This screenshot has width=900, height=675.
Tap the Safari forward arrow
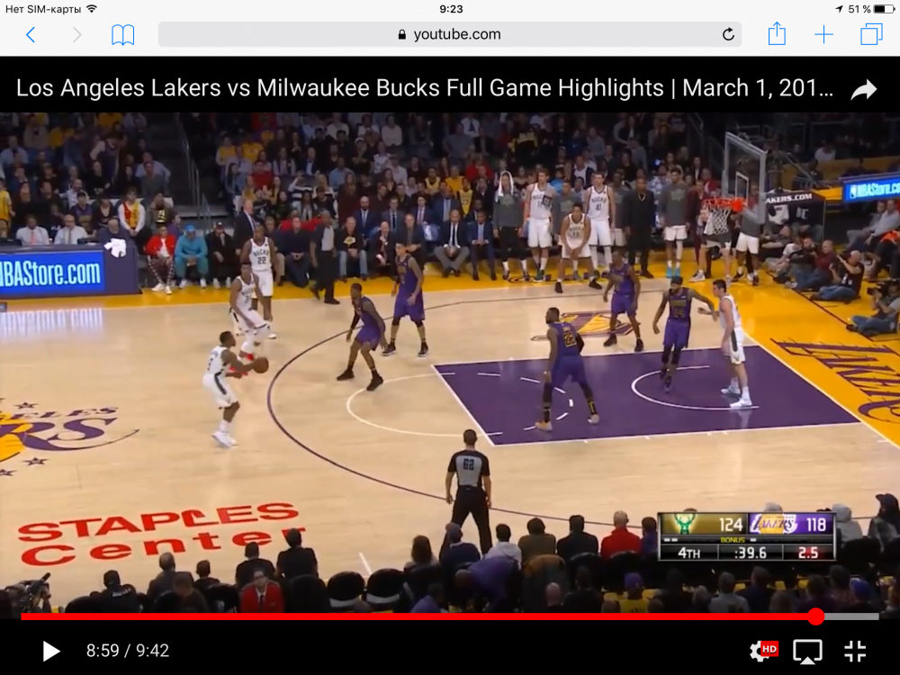77,35
